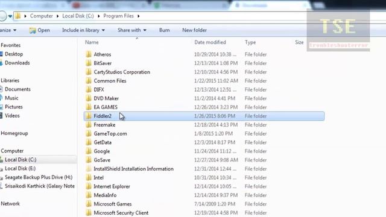Click the Common Files date 1/22/2015 11:02 AM

216,81
